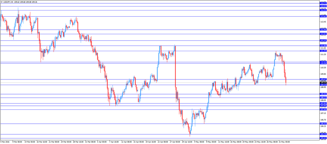Click the 111.65 price scale value
Screen dimensions: 327x144
coord(323,48)
